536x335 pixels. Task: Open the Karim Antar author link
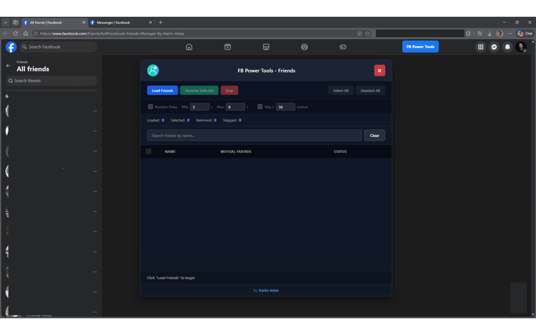pos(269,291)
